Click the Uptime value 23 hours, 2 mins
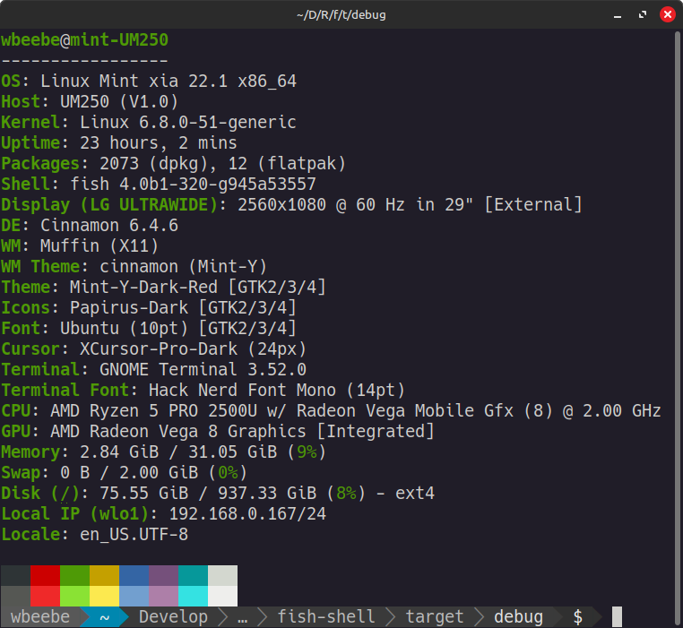This screenshot has height=628, width=683. point(159,142)
